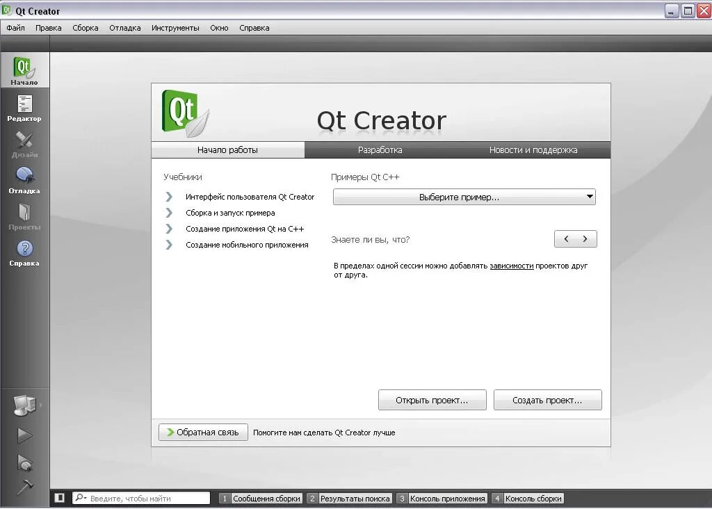The width and height of the screenshot is (712, 509).
Task: Click the Примеры Qt C++ heading
Action: tap(365, 177)
